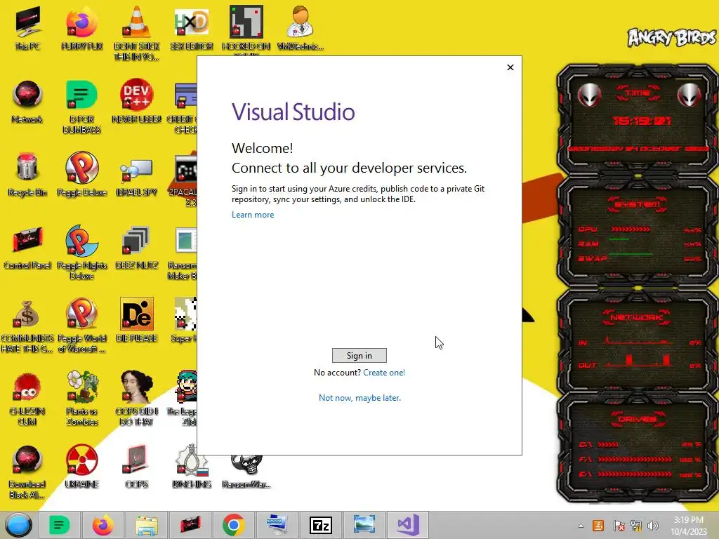719x539 pixels.
Task: Launch the CHUZZIN CUM red fuzzy icon
Action: [27, 399]
